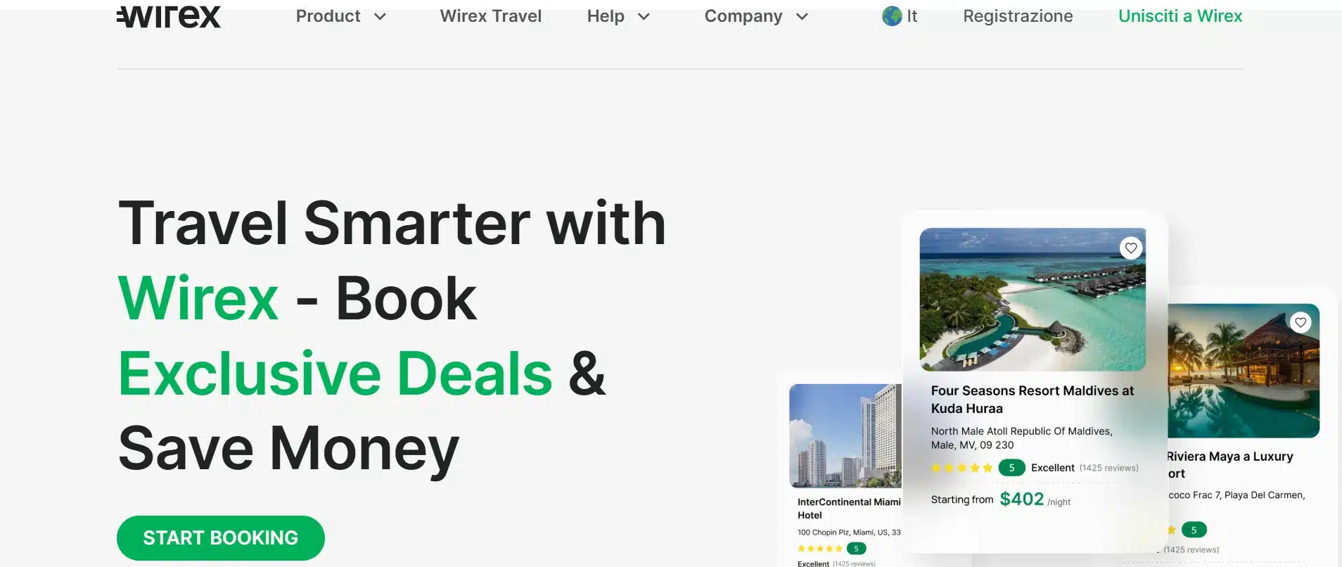This screenshot has height=567, width=1342.
Task: Toggle heart on Riviera Maya resort card
Action: [x=1301, y=322]
